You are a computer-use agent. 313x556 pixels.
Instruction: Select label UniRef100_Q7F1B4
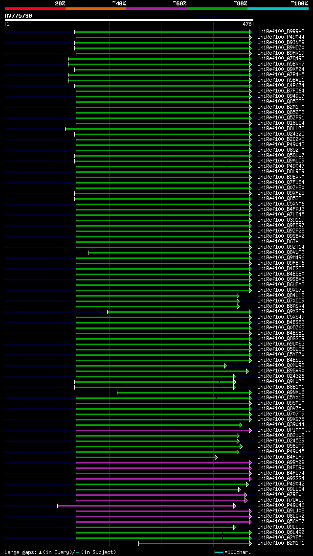tap(281, 182)
